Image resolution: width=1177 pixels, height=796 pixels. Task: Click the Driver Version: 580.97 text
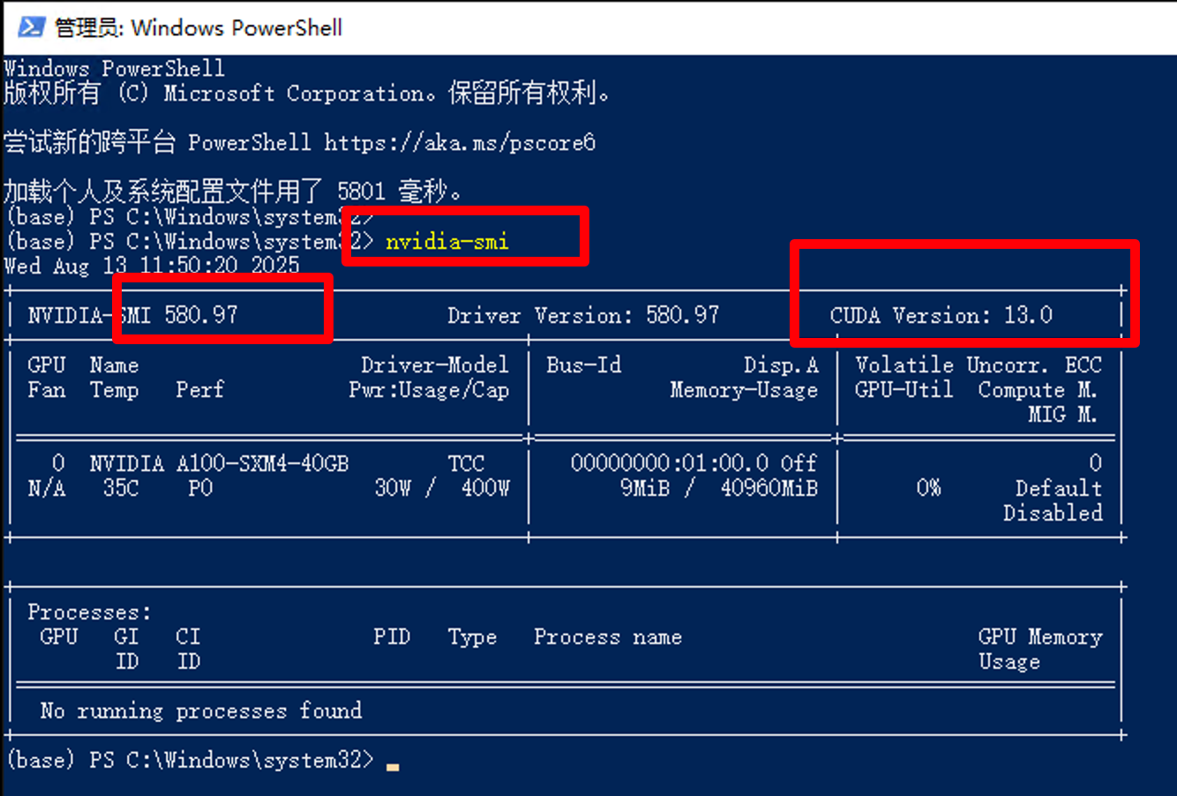582,315
